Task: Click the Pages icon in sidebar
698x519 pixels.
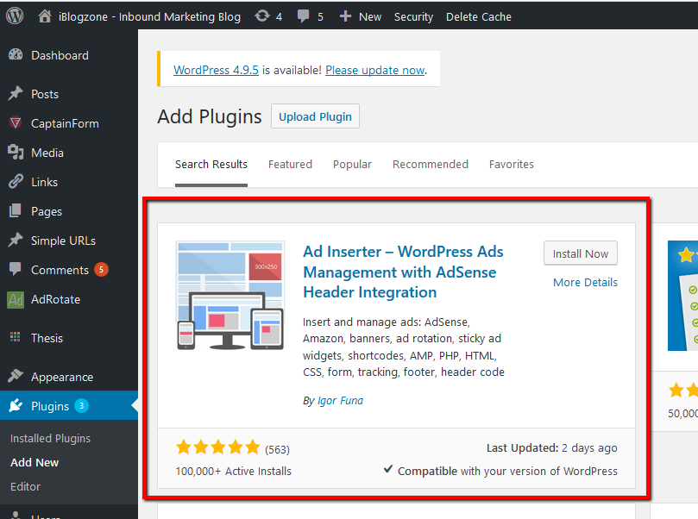Action: (16, 211)
